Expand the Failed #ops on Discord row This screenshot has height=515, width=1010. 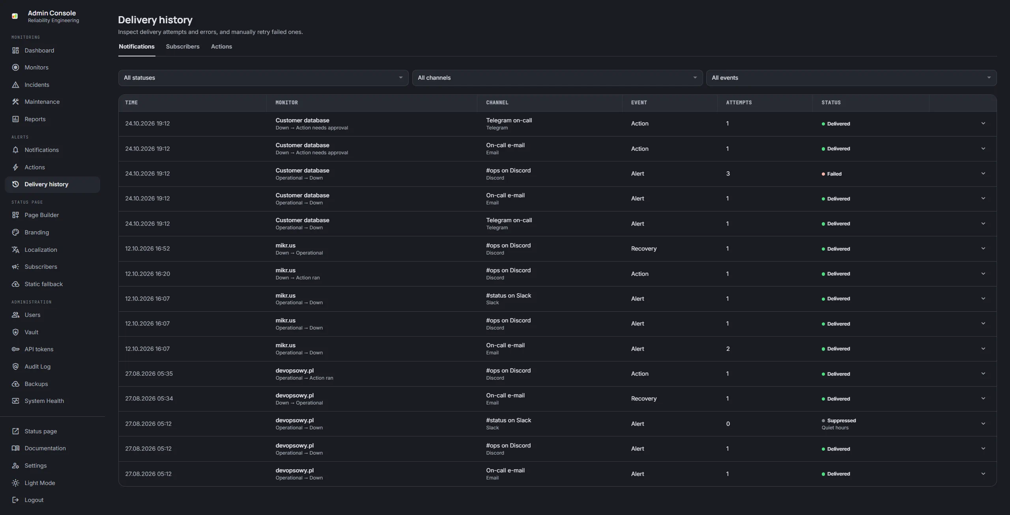(x=983, y=174)
